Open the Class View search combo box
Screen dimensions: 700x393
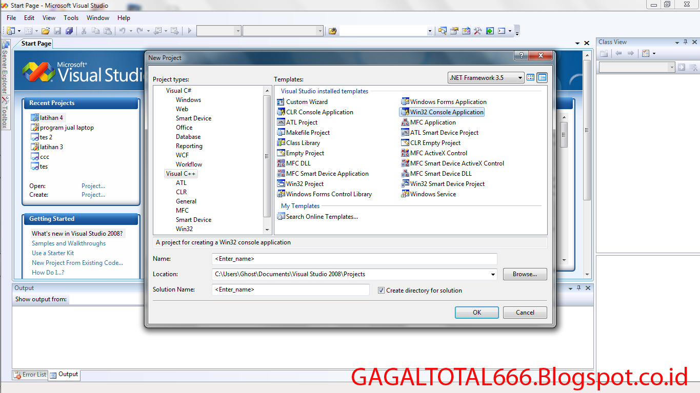click(x=637, y=67)
